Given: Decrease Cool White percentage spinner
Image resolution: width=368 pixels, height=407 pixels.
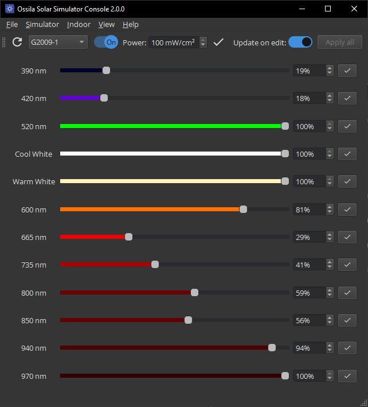Looking at the screenshot, I should [330, 157].
